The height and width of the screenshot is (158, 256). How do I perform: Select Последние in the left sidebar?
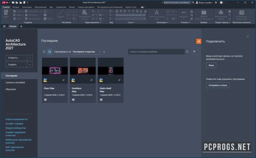tap(19, 76)
